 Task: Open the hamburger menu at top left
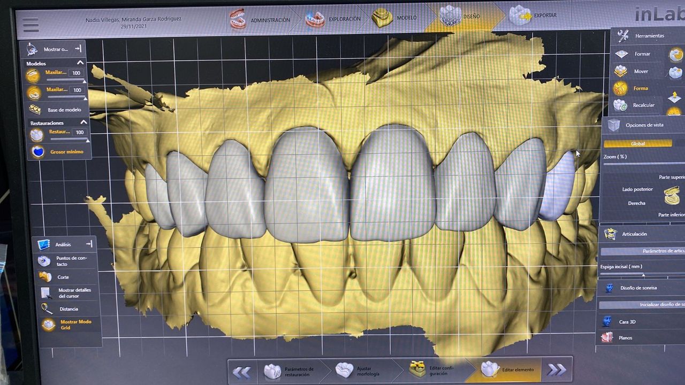pos(31,25)
